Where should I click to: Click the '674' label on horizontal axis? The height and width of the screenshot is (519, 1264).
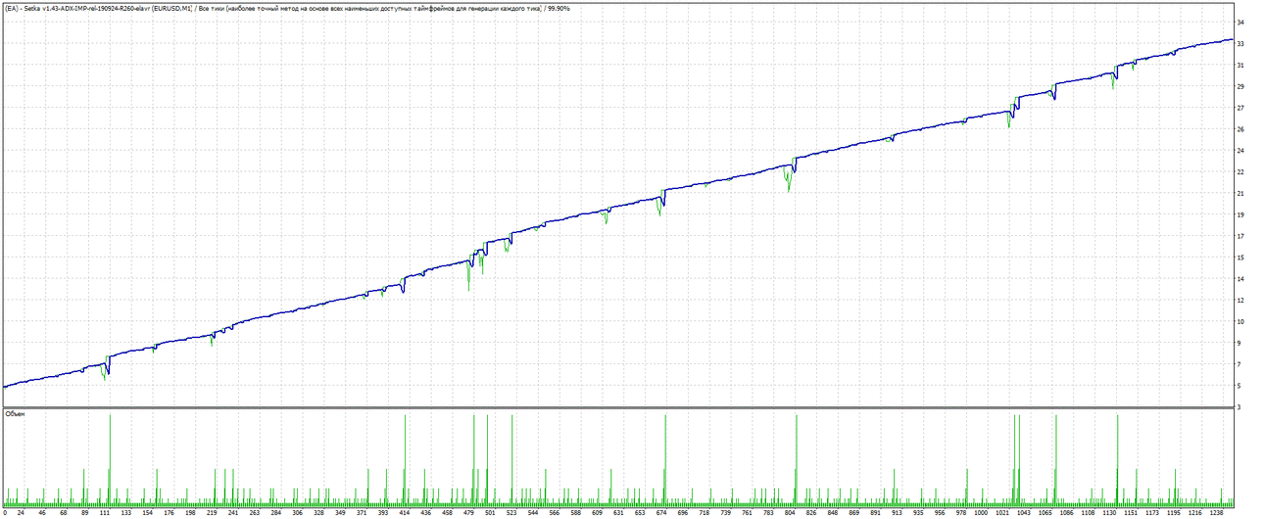coord(659,512)
